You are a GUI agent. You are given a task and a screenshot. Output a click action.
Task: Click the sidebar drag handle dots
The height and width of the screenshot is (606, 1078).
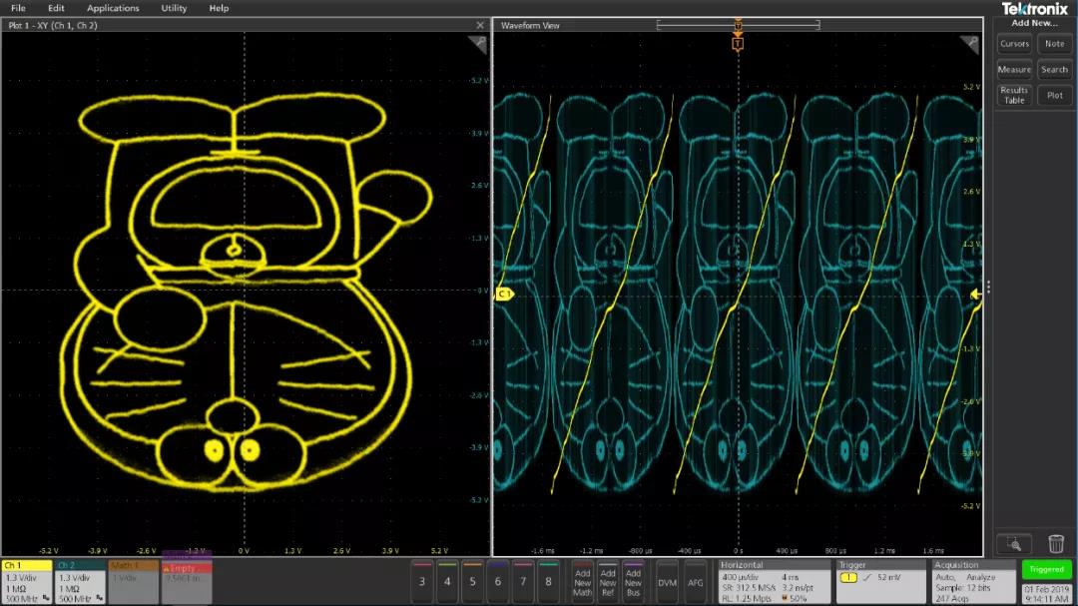click(x=988, y=288)
